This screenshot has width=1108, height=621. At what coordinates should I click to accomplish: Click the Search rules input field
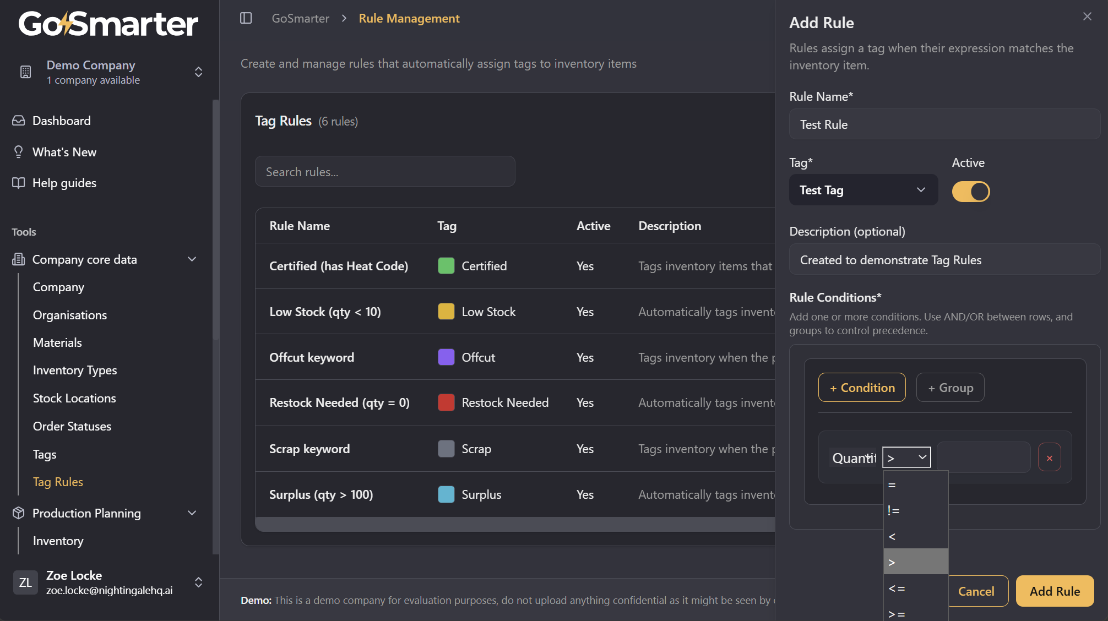point(385,172)
